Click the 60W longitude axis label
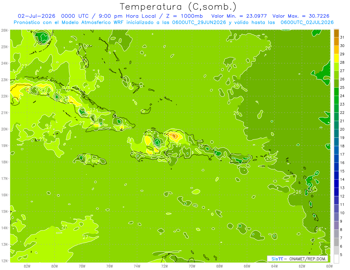The height and width of the screenshot is (270, 350). (329, 266)
